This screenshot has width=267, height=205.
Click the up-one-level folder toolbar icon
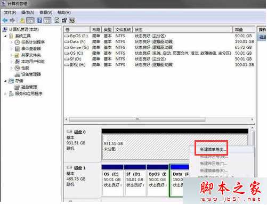coord(22,20)
